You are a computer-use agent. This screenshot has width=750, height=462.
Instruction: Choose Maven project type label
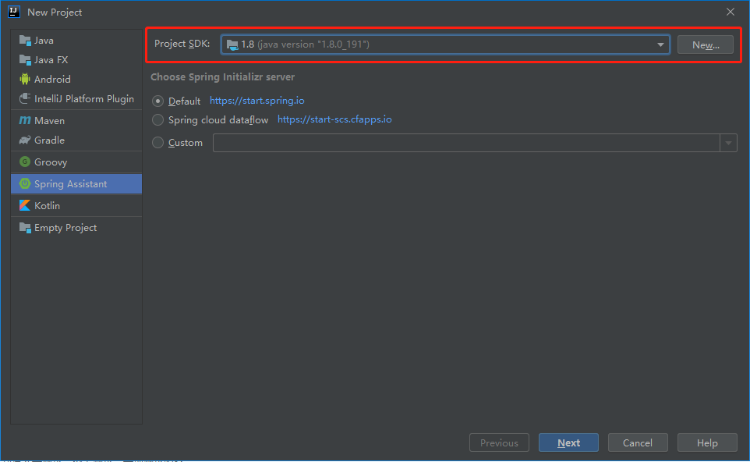tap(50, 121)
